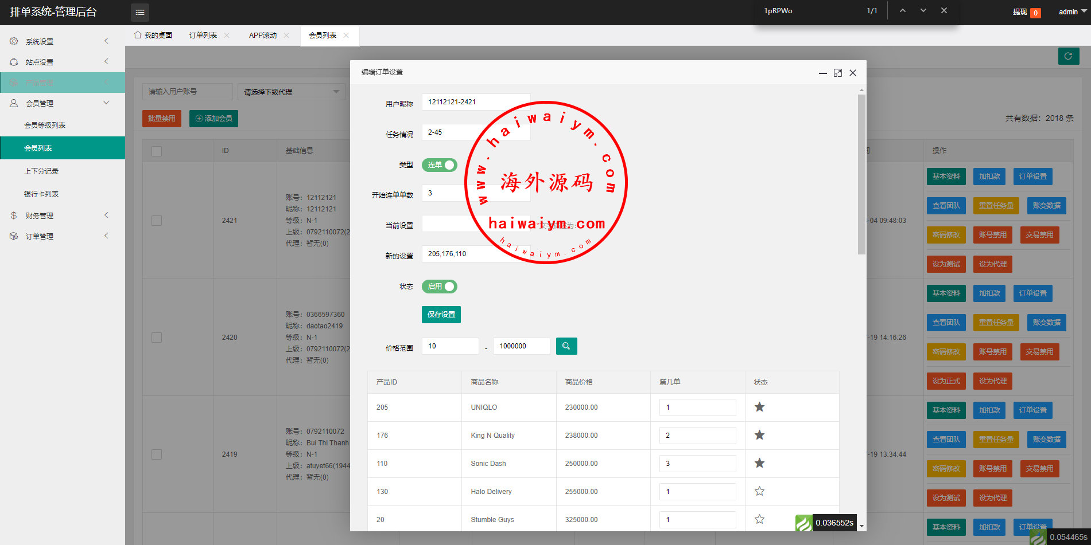Toggle the 连单 type switch
This screenshot has width=1091, height=545.
(440, 165)
